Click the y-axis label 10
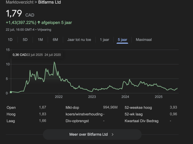The height and width of the screenshot is (144, 193). (8, 64)
